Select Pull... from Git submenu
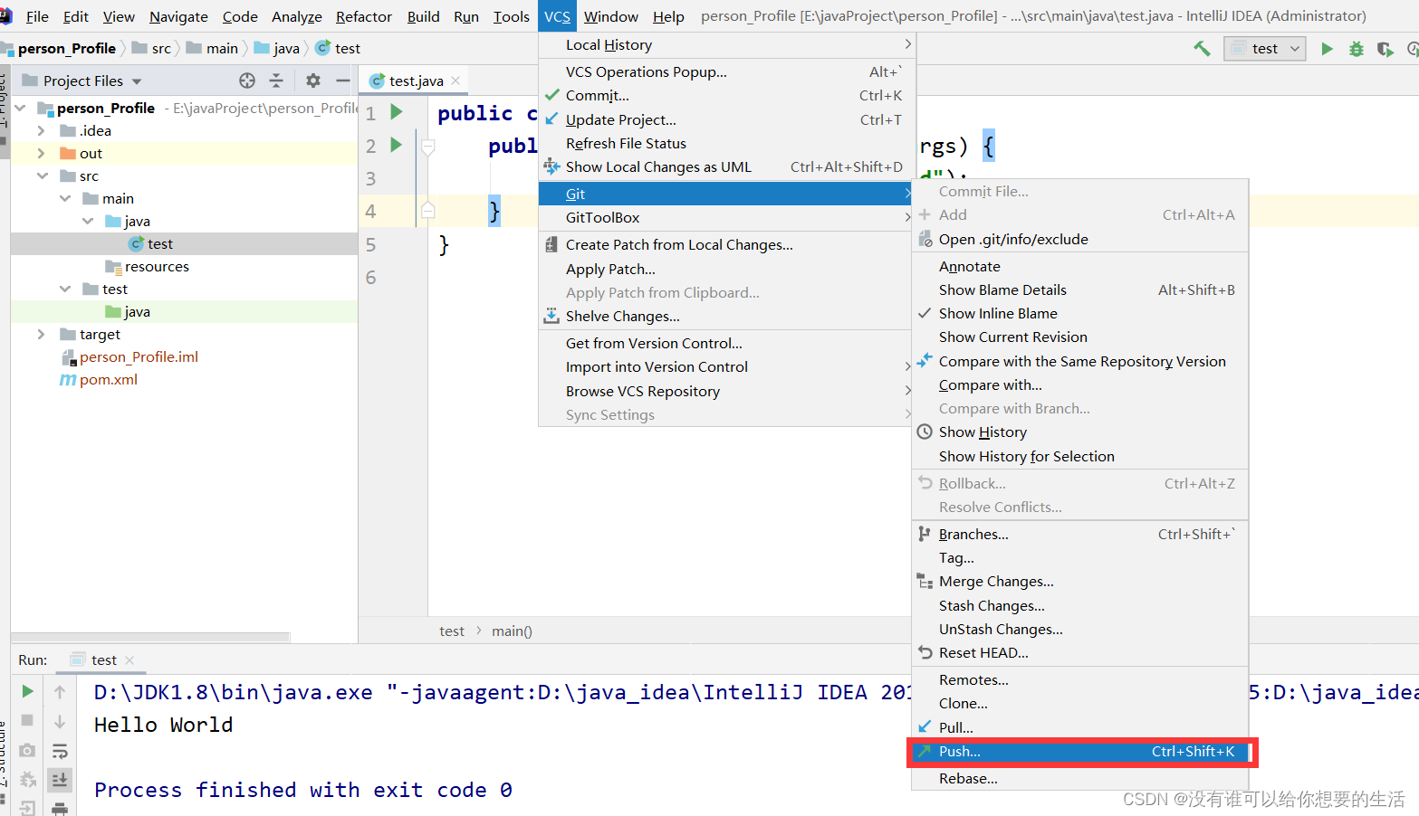The width and height of the screenshot is (1419, 816). [1079, 727]
